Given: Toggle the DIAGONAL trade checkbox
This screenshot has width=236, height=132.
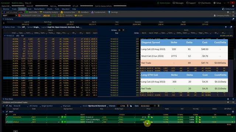Looking at the screenshot, I should pyautogui.click(x=7, y=117).
